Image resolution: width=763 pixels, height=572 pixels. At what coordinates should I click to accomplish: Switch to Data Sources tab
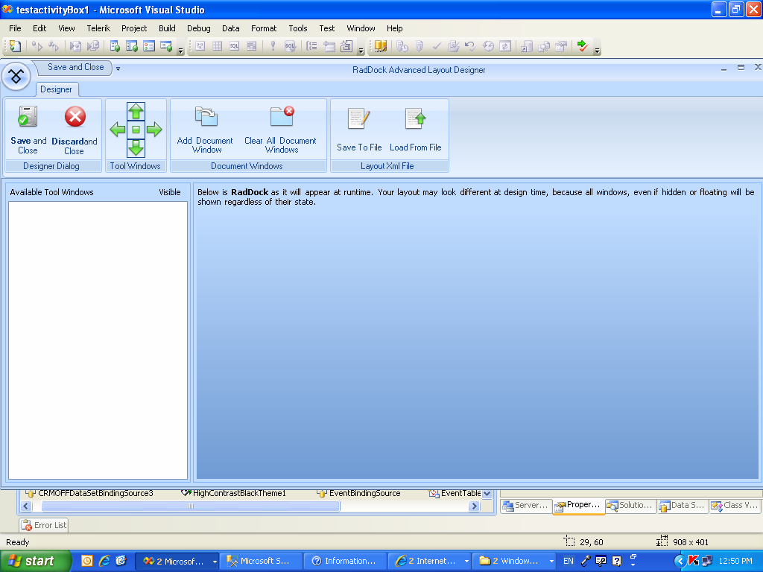[x=683, y=506]
